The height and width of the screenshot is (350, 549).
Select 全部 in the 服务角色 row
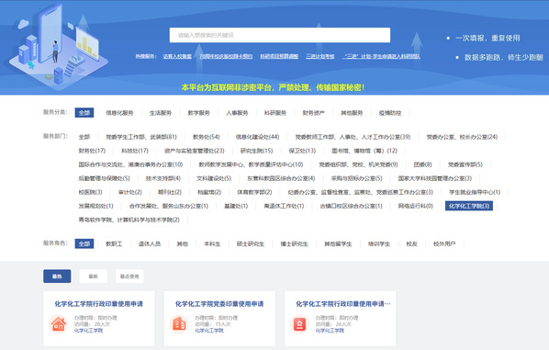point(84,243)
